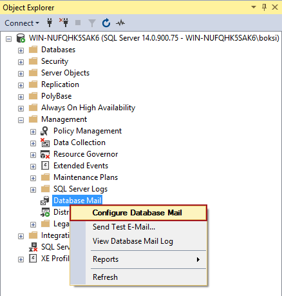The width and height of the screenshot is (282, 296).
Task: Select the SQL Server Logs label
Action: [x=80, y=189]
